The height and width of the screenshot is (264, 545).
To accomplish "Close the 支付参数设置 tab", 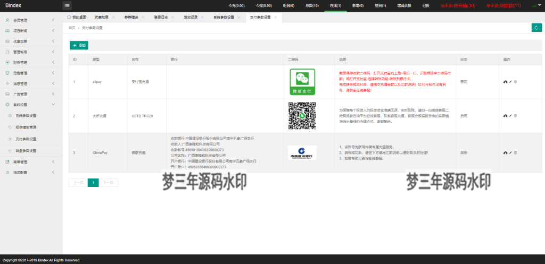I will pos(276,18).
